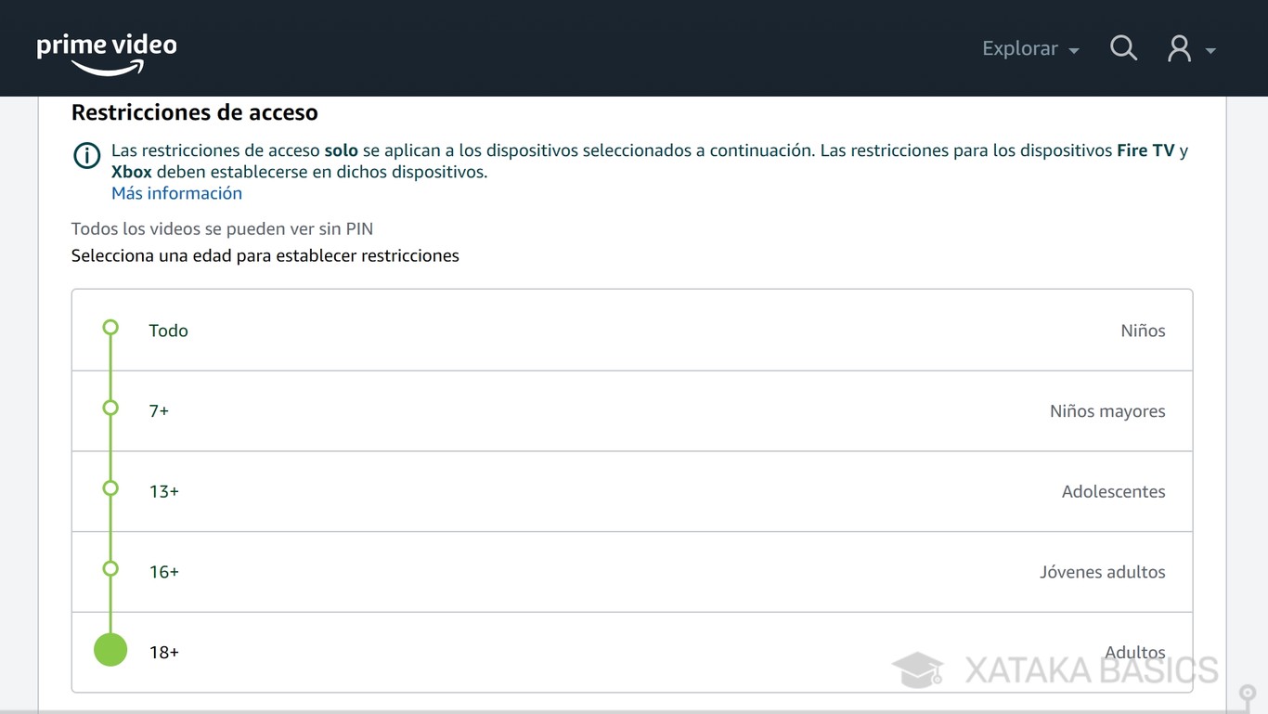
Task: Click the info circle icon
Action: click(x=86, y=155)
